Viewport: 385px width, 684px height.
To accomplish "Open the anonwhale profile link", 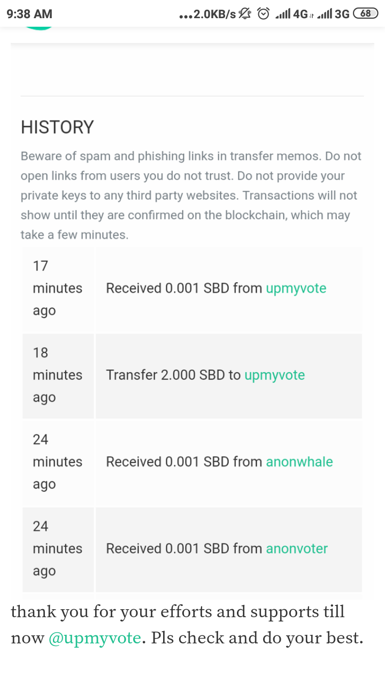I will point(299,462).
